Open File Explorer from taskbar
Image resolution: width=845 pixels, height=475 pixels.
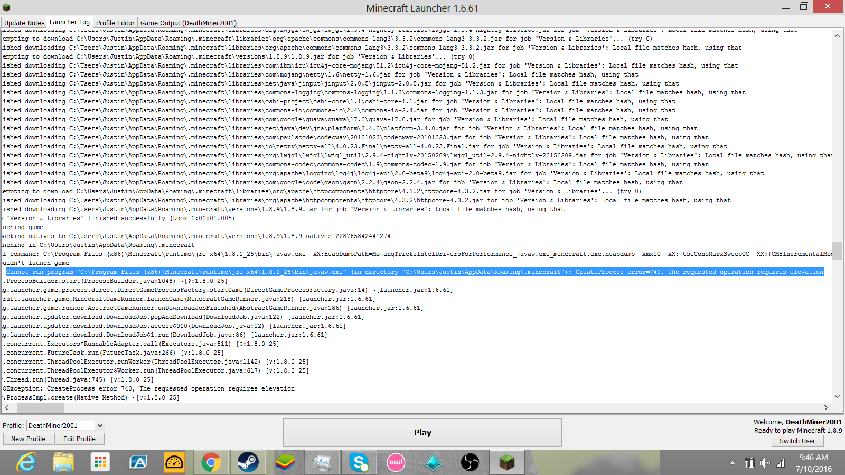[x=63, y=462]
